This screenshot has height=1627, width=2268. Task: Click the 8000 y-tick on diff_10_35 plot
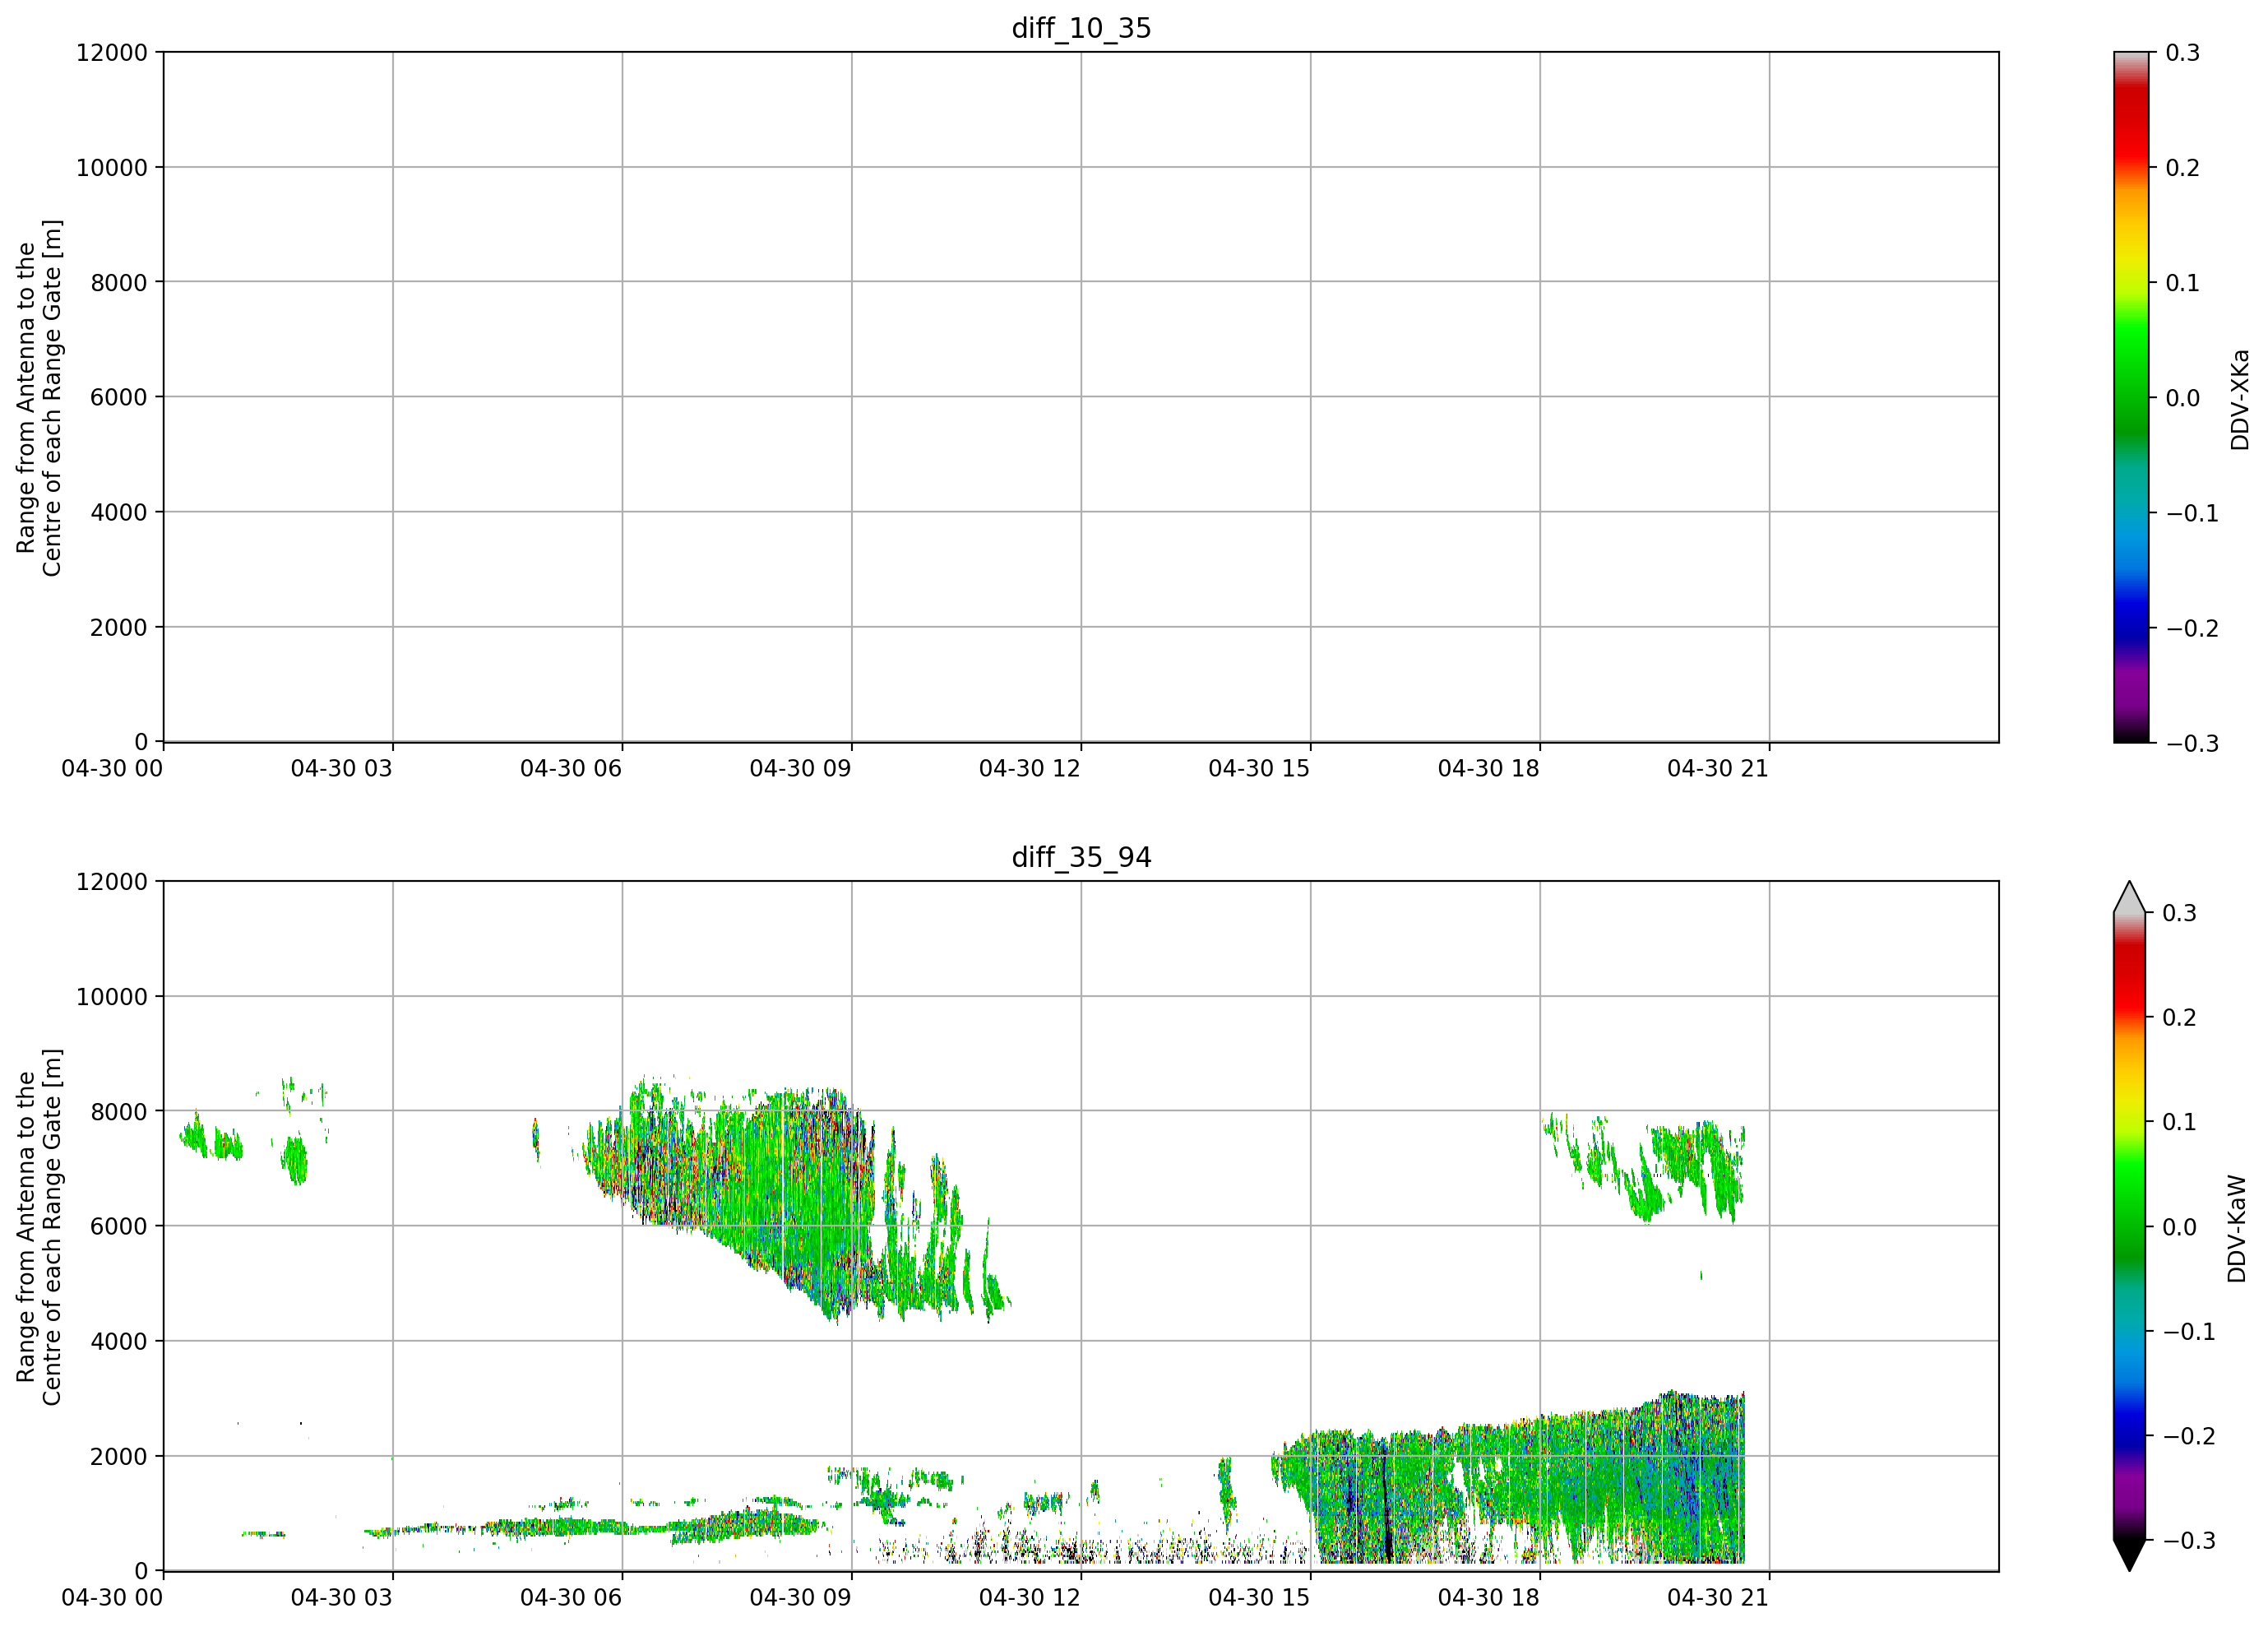pos(119,282)
